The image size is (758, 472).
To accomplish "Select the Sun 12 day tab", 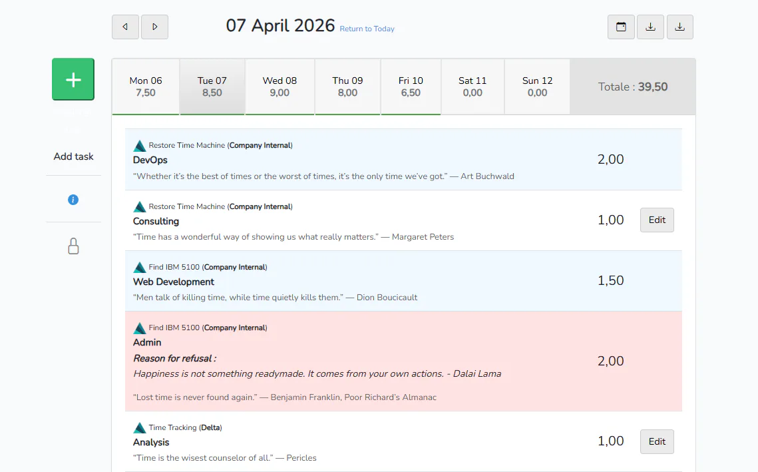I will click(x=537, y=87).
